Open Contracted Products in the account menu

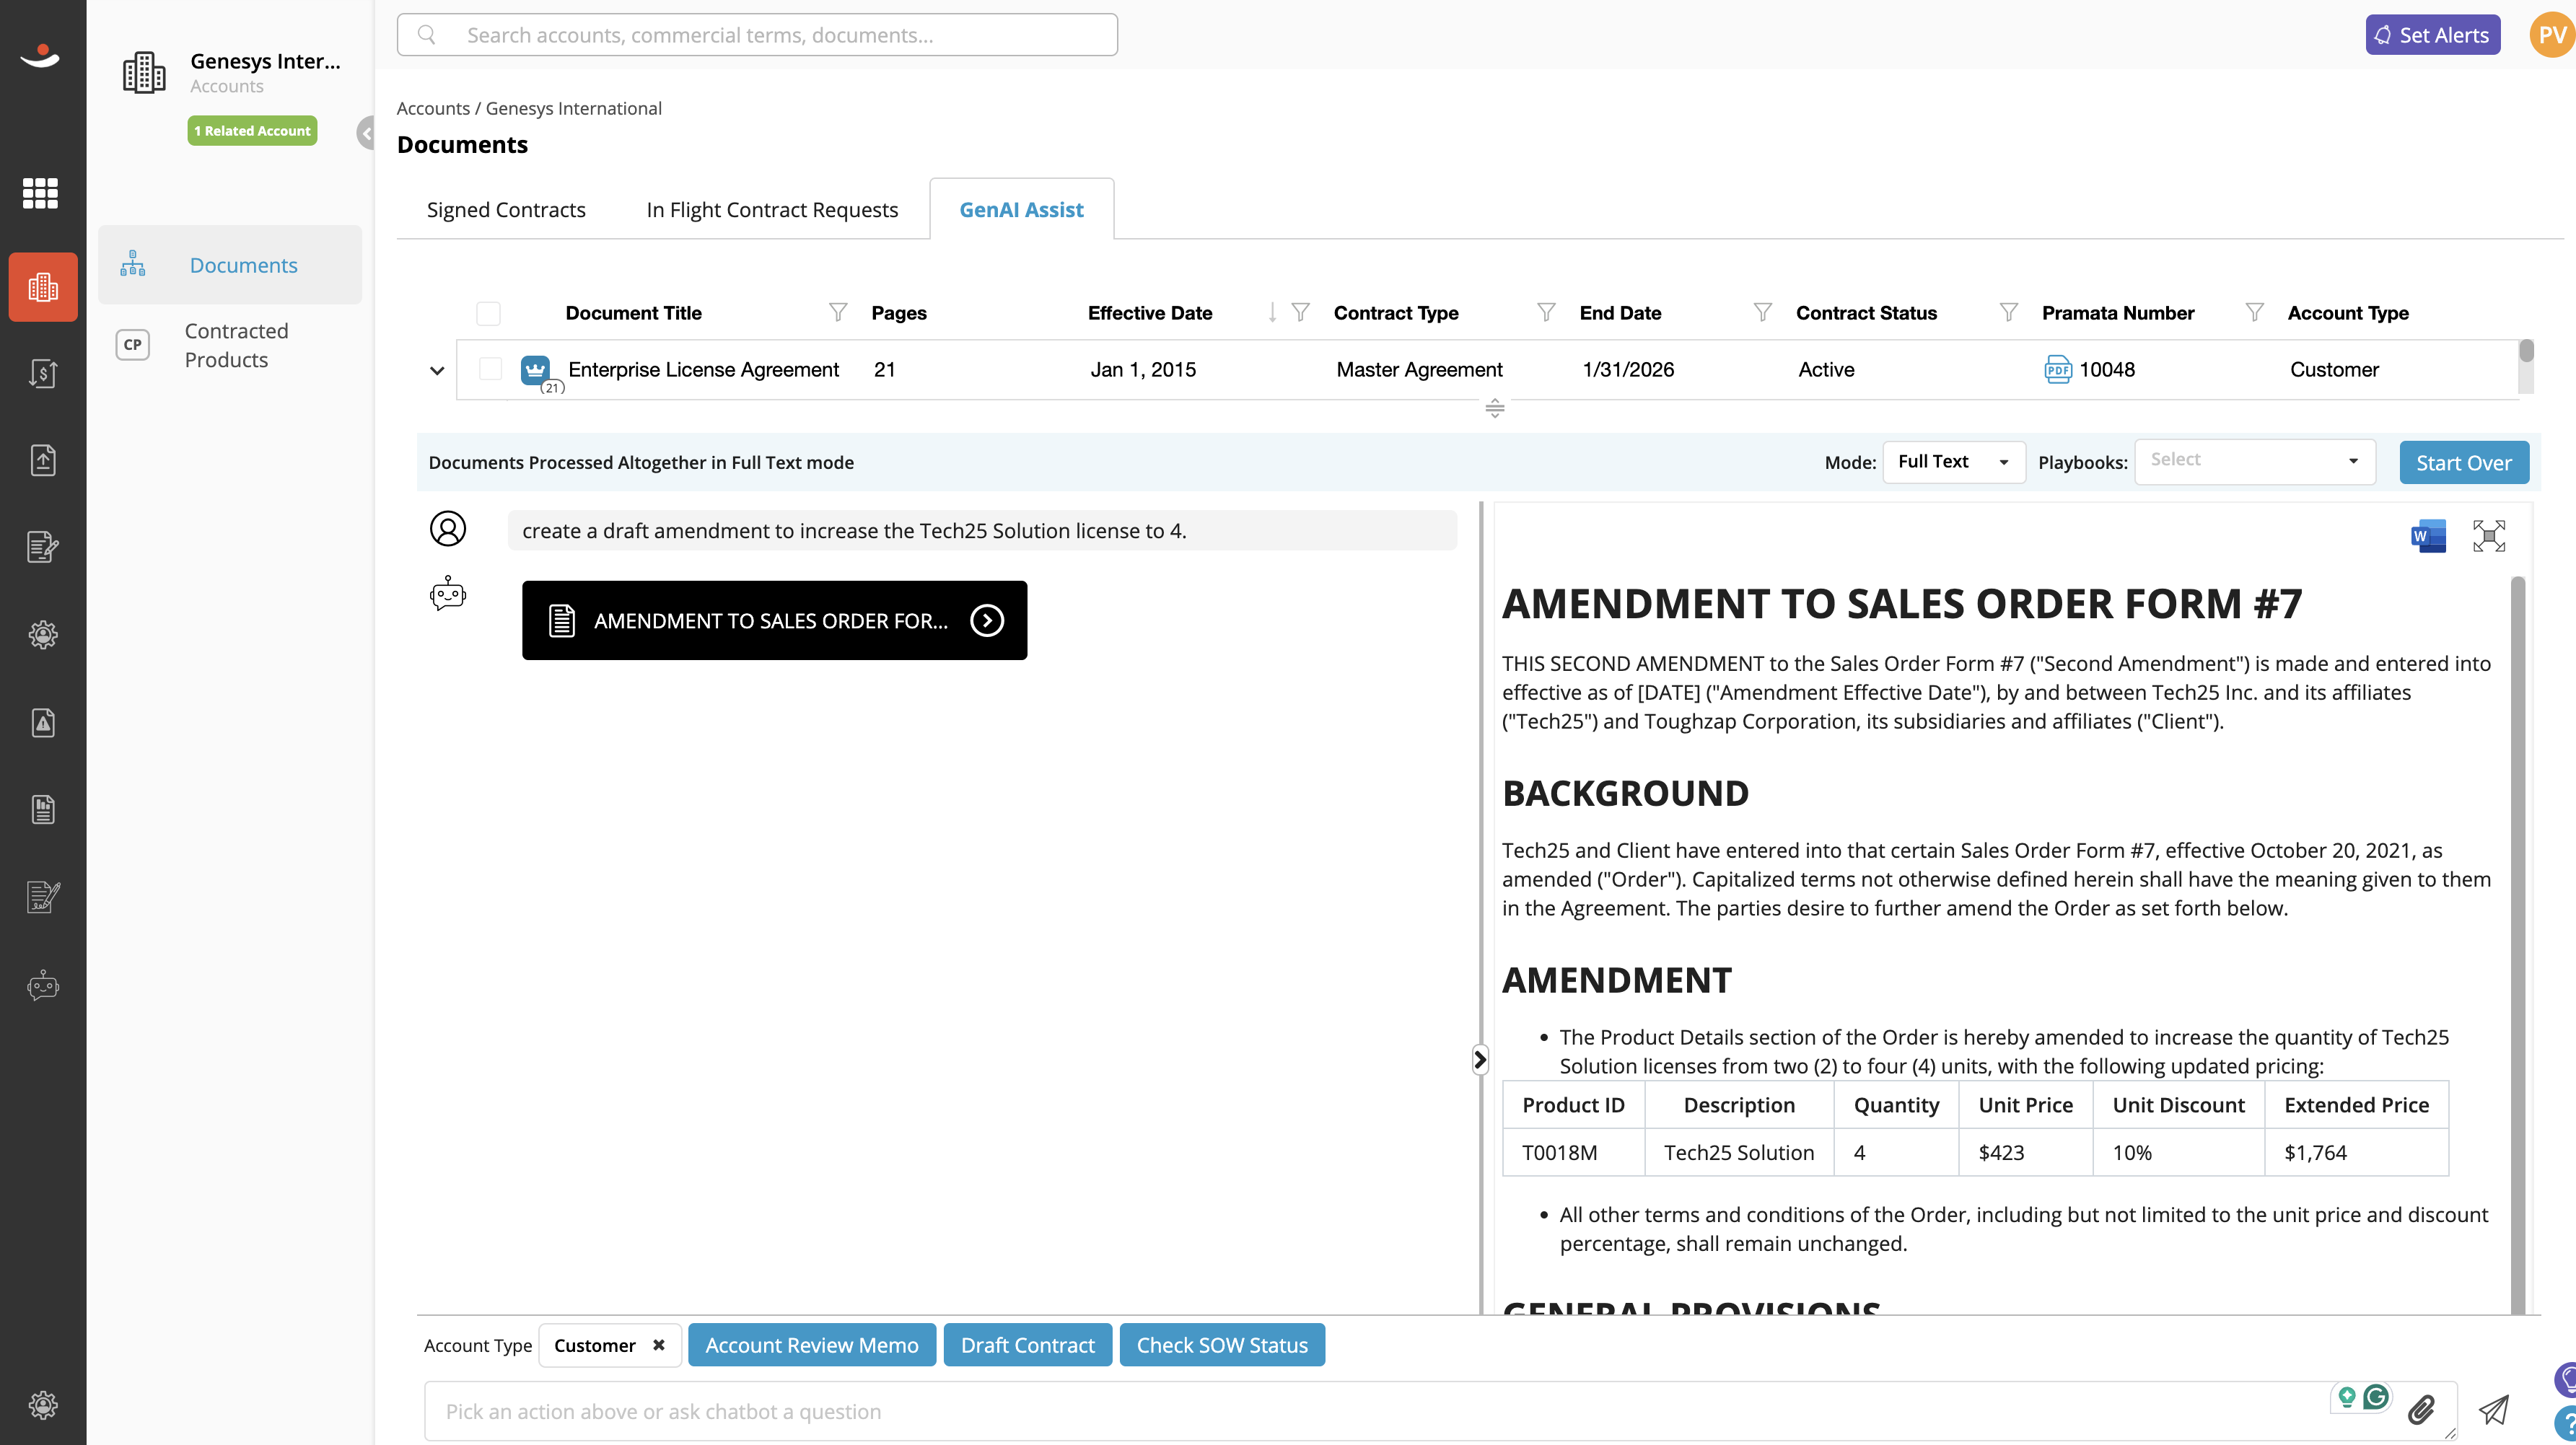point(230,345)
